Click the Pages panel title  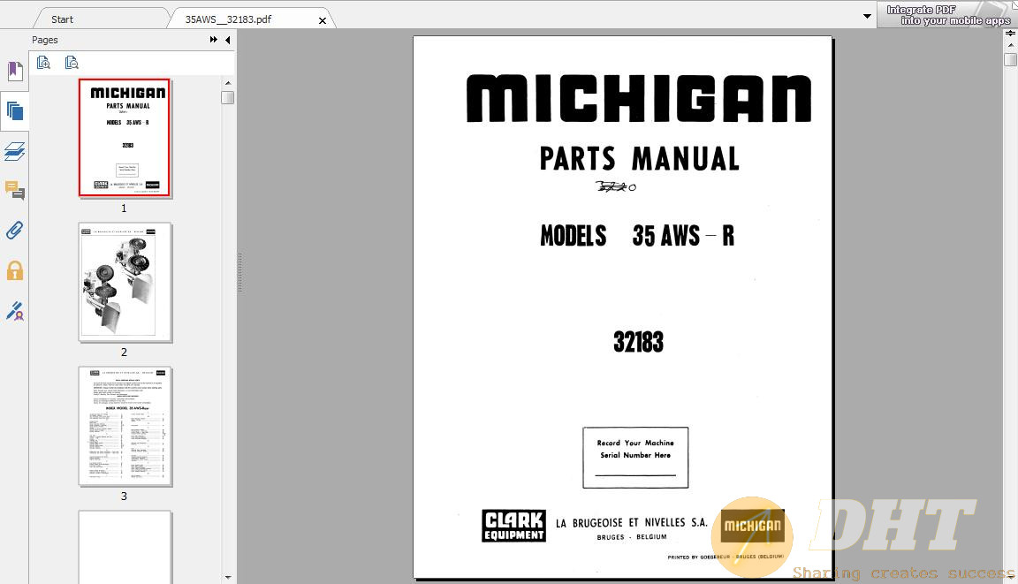[45, 40]
